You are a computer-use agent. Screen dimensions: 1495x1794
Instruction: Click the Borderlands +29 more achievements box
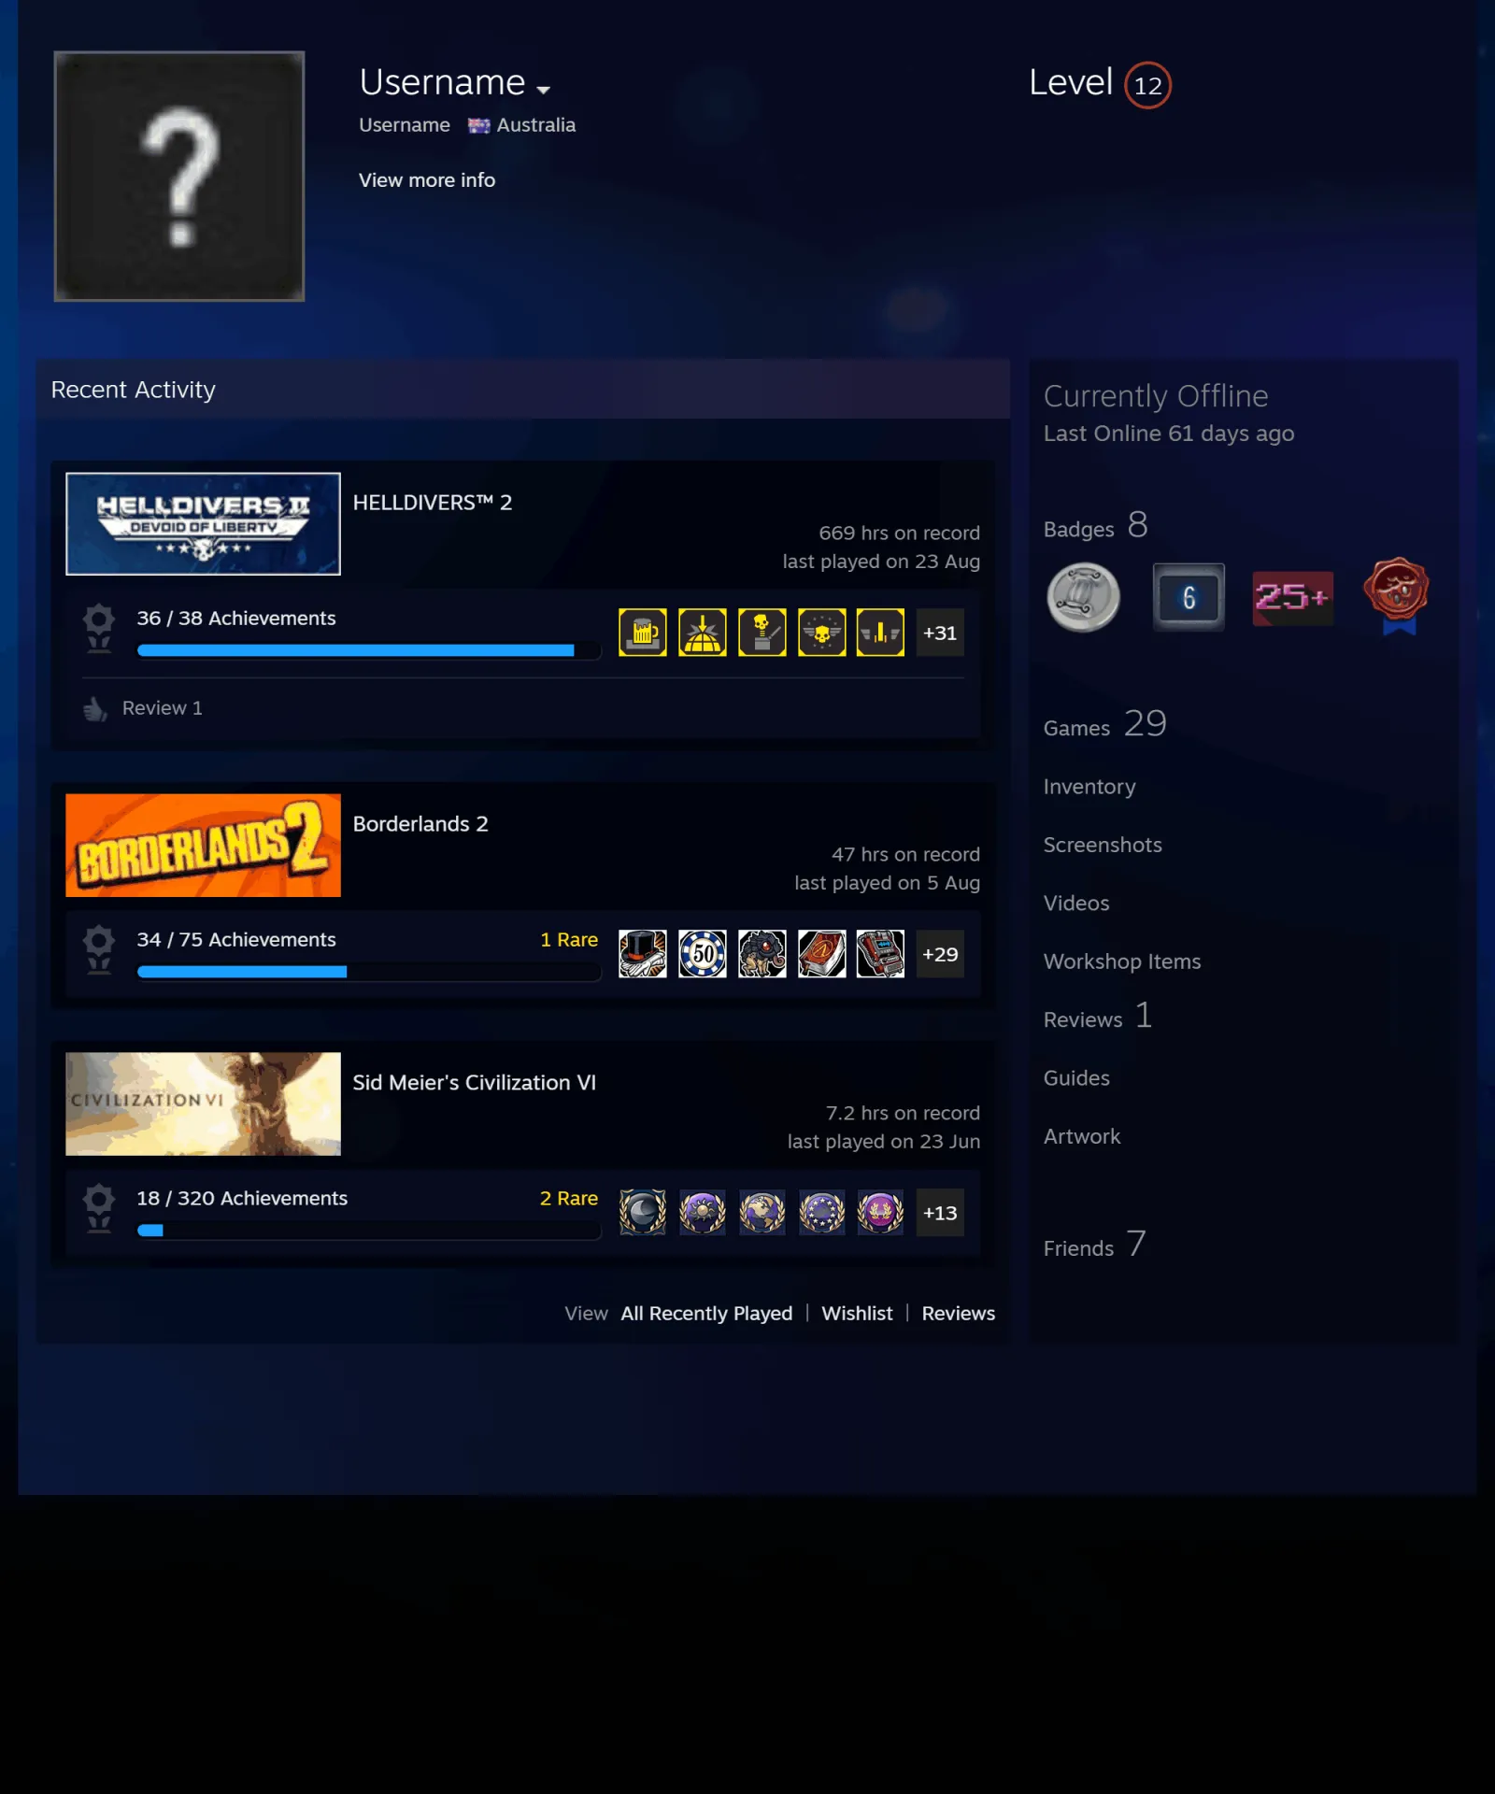940,954
